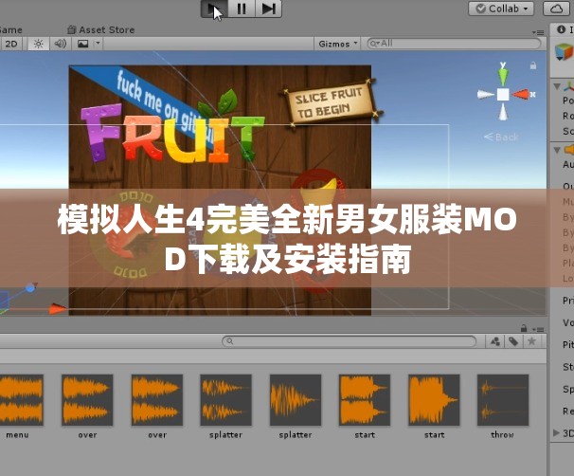Toggle scene audio with the speaker icon
The image size is (574, 476).
[x=60, y=44]
